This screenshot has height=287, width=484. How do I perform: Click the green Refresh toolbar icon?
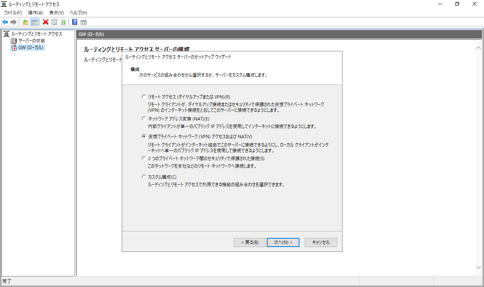coord(63,22)
